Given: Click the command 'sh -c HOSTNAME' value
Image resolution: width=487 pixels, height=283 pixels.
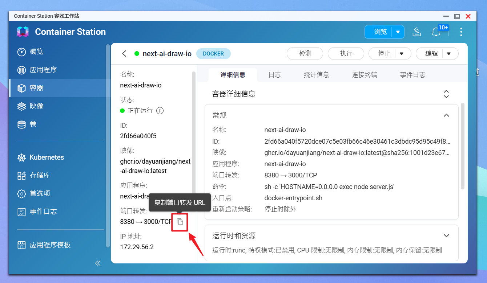Looking at the screenshot, I should point(329,186).
